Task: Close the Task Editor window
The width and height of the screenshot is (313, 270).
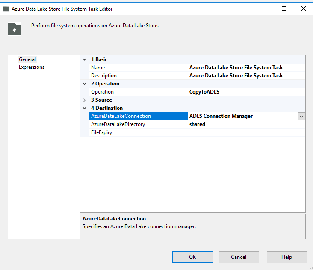Action: 304,9
